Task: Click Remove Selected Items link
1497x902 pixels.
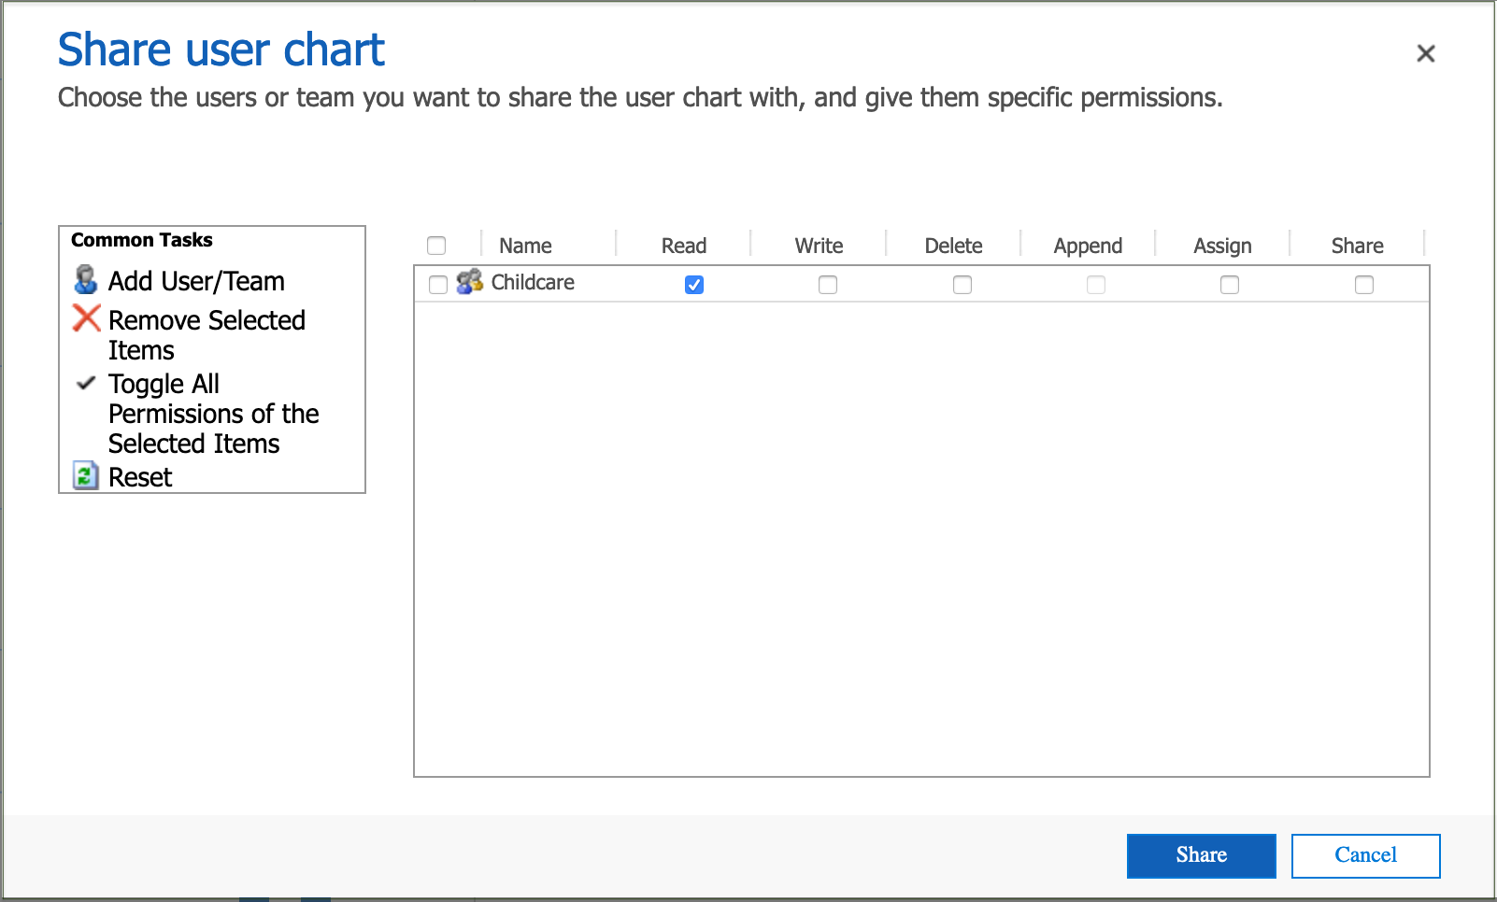Action: click(x=207, y=335)
